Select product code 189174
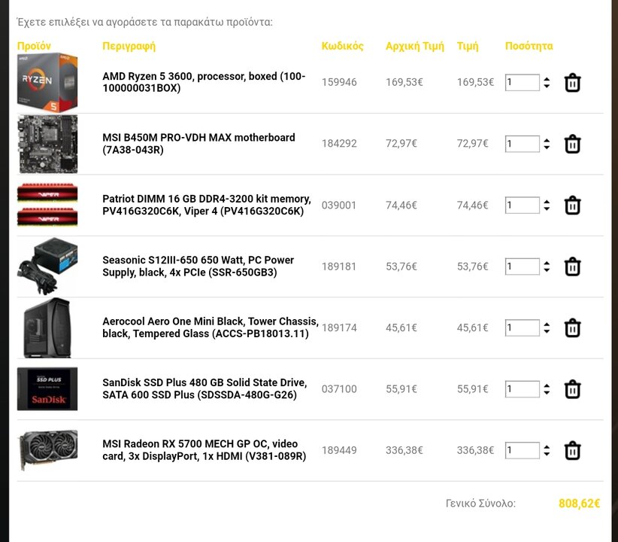 coord(339,327)
